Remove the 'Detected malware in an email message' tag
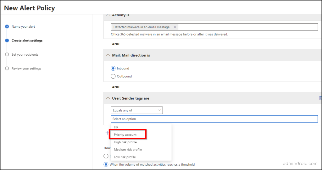Image resolution: width=322 pixels, height=170 pixels. pos(175,27)
